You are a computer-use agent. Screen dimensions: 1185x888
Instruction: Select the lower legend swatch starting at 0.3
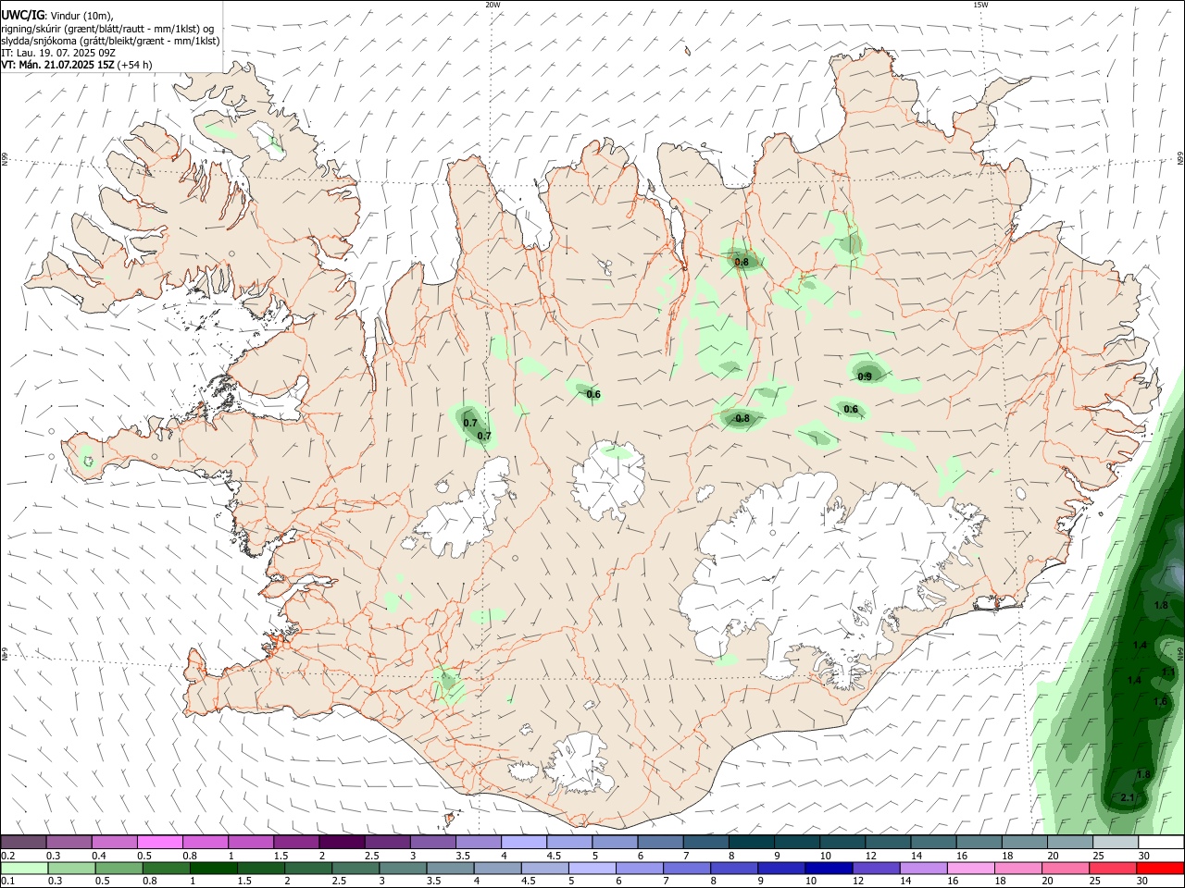coord(71,869)
